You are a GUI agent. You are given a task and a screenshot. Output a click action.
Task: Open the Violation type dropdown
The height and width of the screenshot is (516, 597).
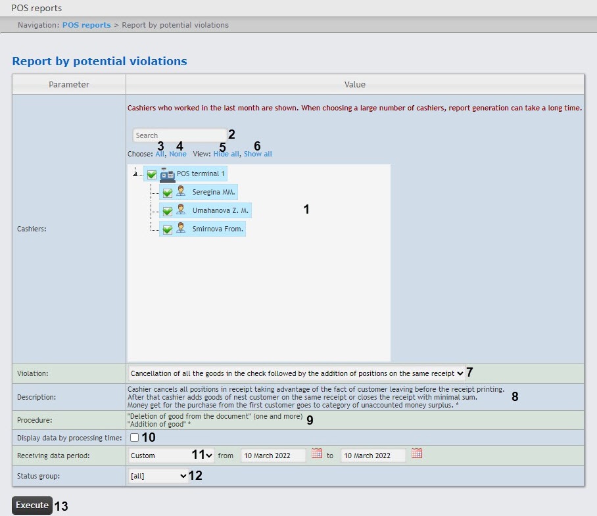pyautogui.click(x=297, y=373)
